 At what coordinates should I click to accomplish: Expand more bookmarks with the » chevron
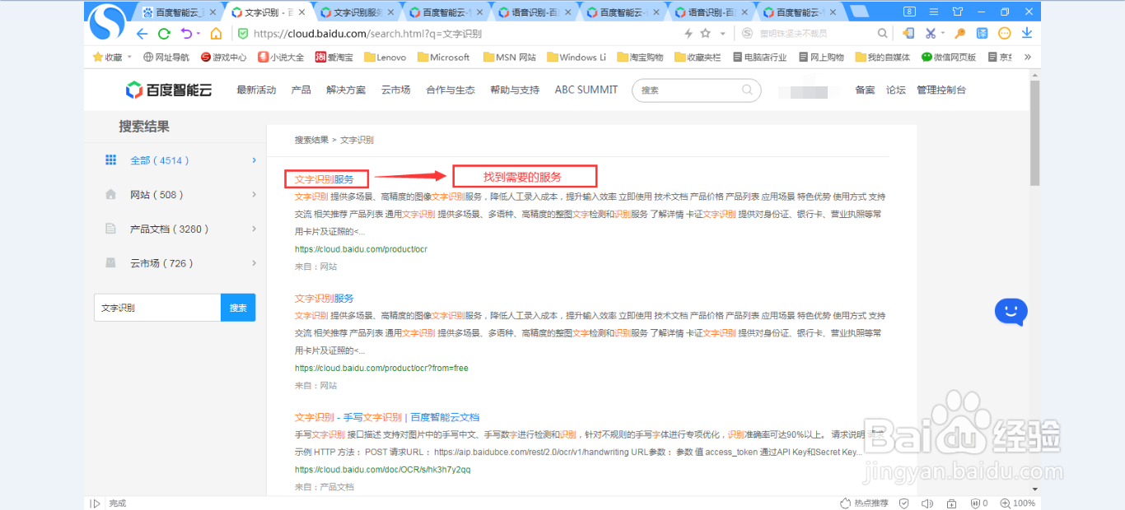coord(1027,57)
